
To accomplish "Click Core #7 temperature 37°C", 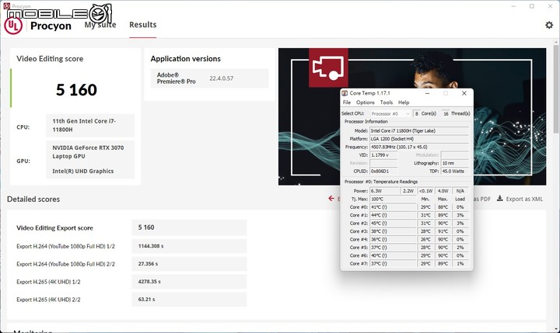I will coord(393,264).
